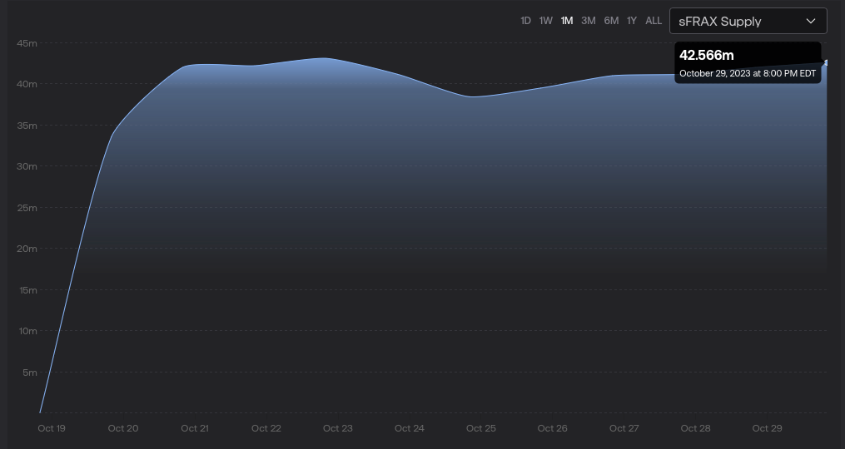Click the 45m y-axis label
This screenshot has width=845, height=449.
(27, 43)
